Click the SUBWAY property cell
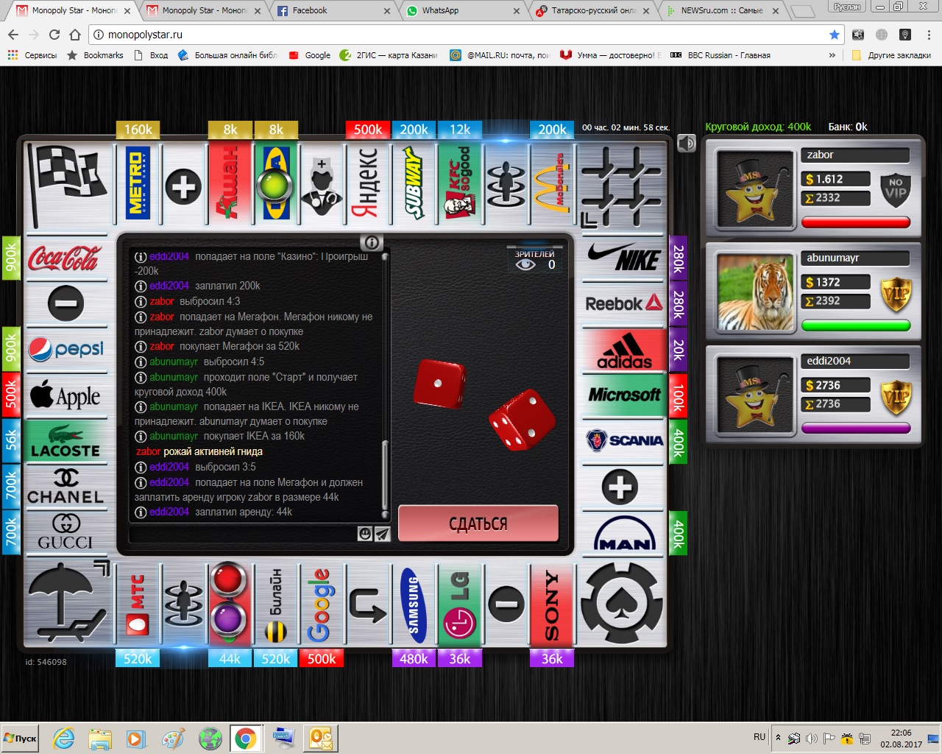This screenshot has height=754, width=942. pyautogui.click(x=414, y=183)
